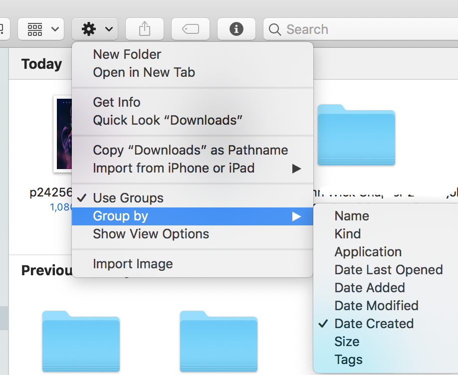
Task: Select Open in New Tab
Action: (193, 72)
